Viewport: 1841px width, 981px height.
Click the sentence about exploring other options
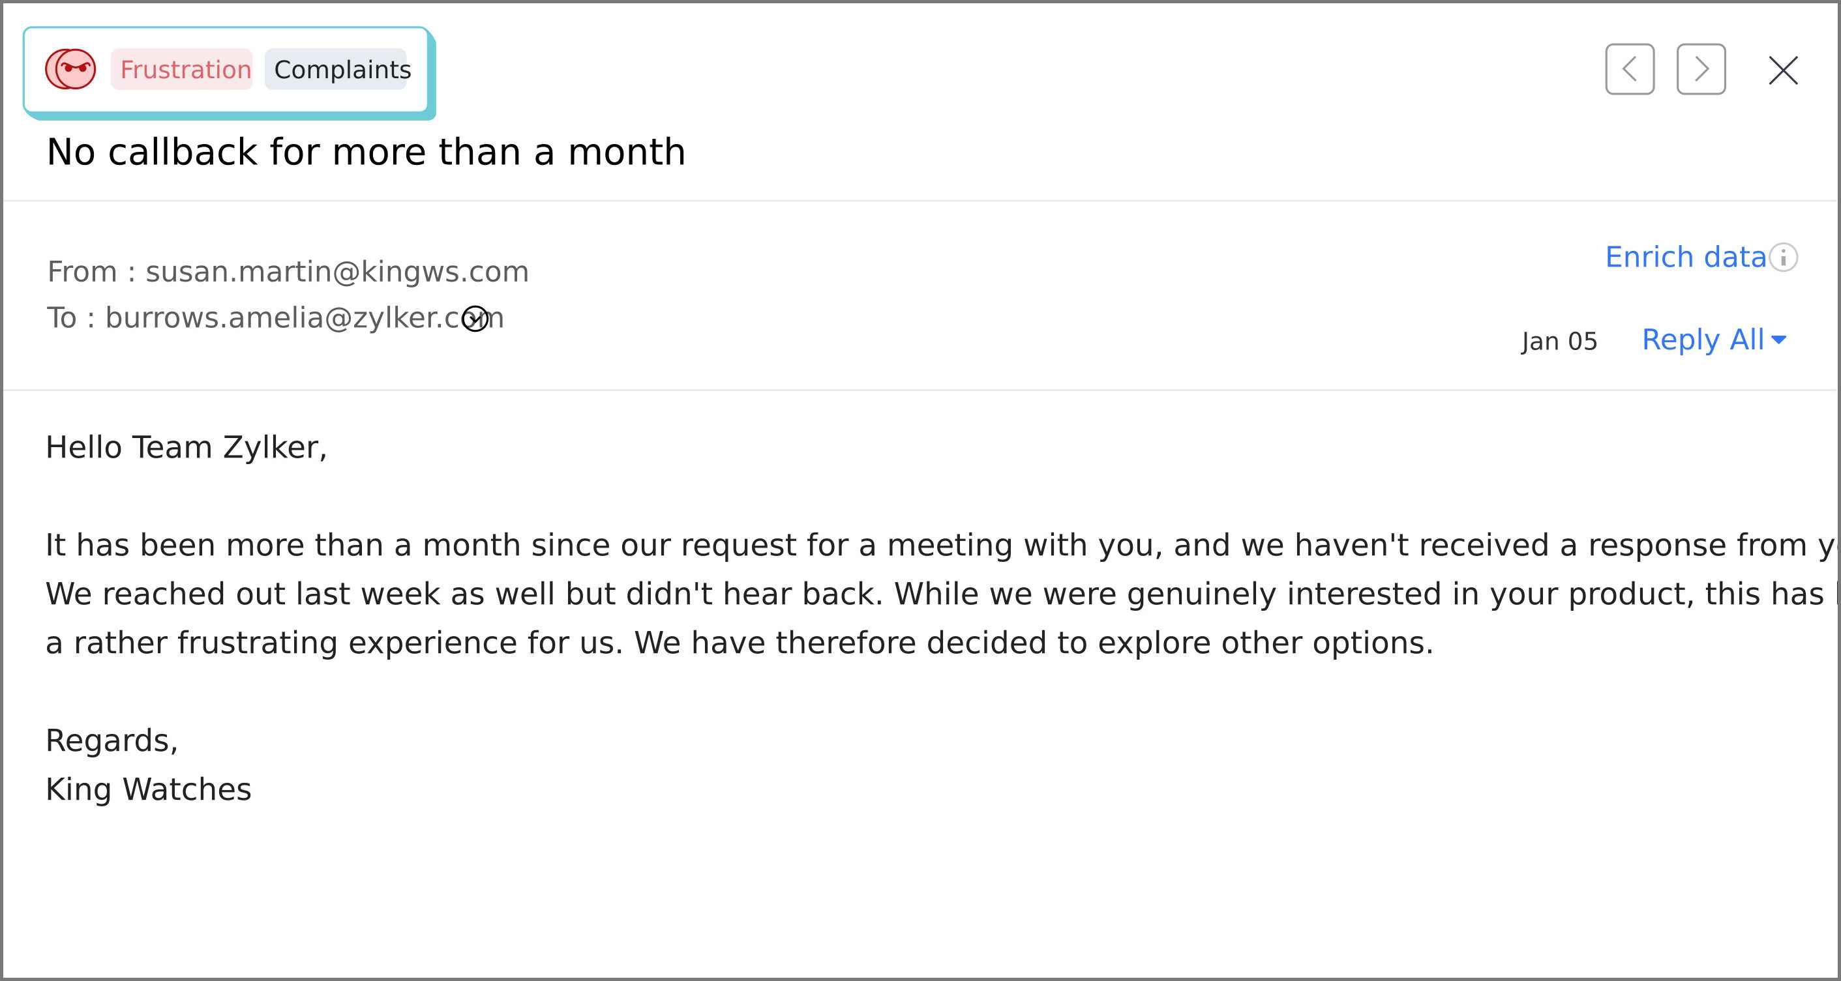point(1034,643)
